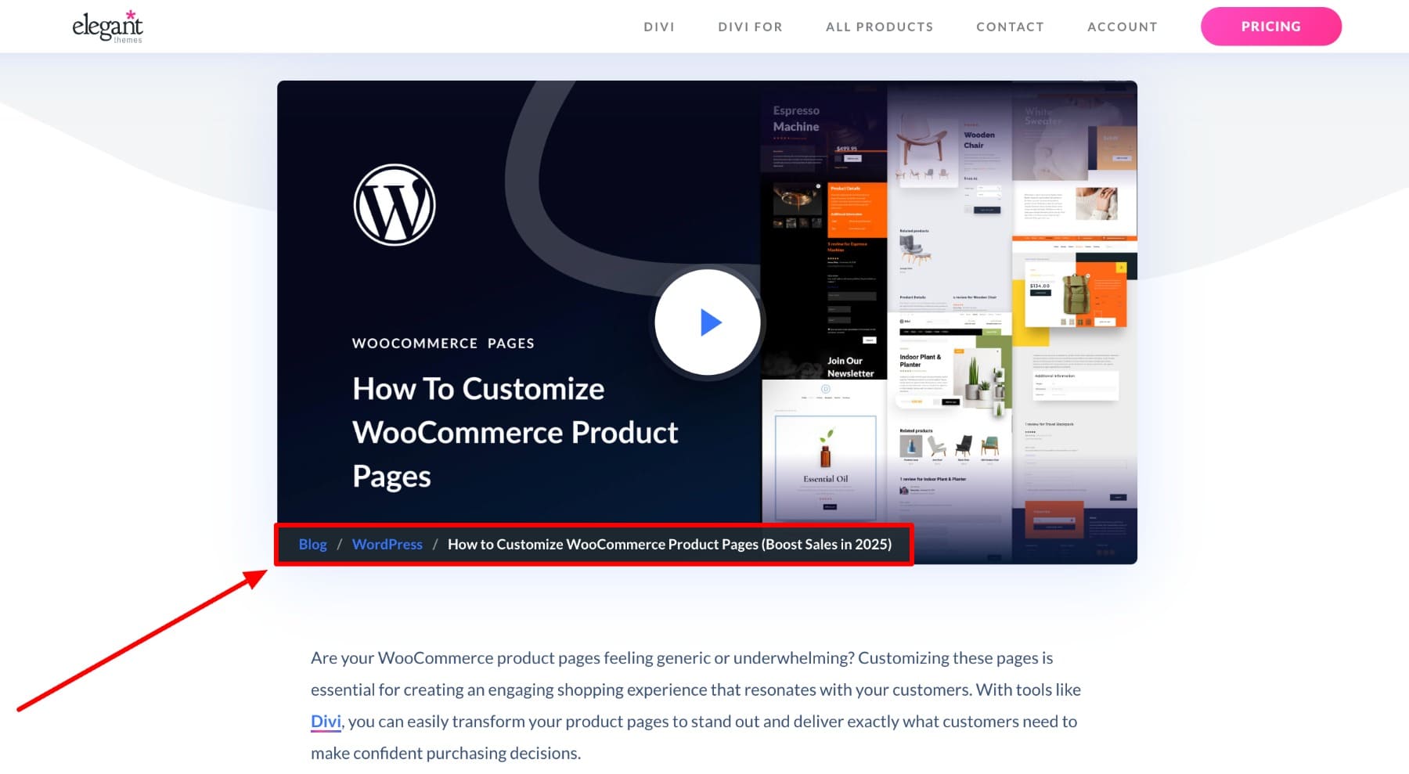Screen dimensions: 1409x774
Task: Follow the WordPress breadcrumb link
Action: pyautogui.click(x=387, y=544)
